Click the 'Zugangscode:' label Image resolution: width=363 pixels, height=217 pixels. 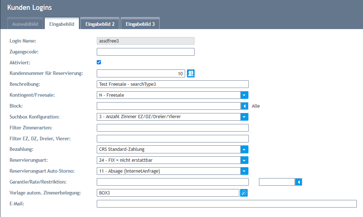tap(24, 52)
